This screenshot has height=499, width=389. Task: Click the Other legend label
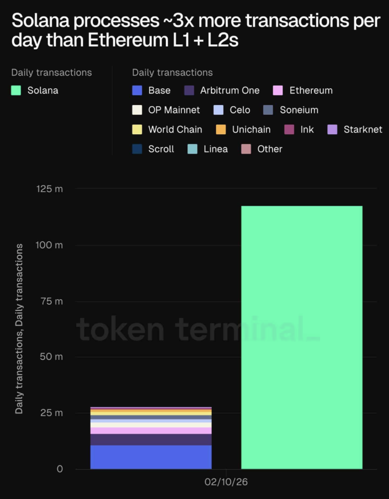click(270, 149)
